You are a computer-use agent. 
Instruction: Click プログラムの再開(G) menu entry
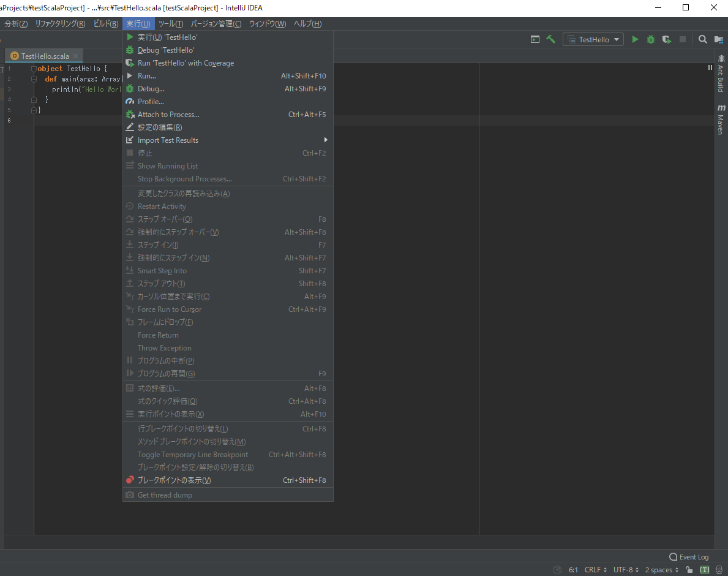(228, 373)
